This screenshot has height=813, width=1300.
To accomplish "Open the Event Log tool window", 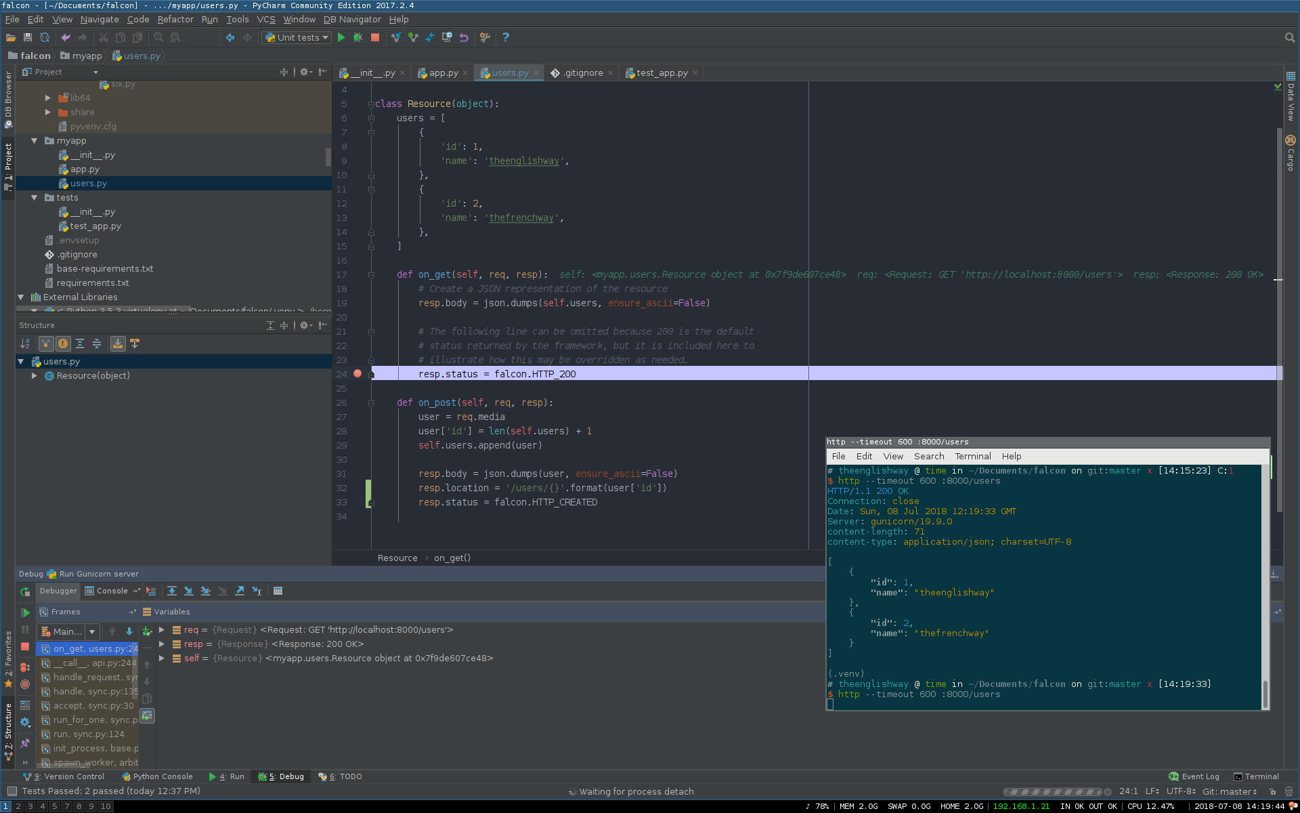I will pyautogui.click(x=1194, y=777).
